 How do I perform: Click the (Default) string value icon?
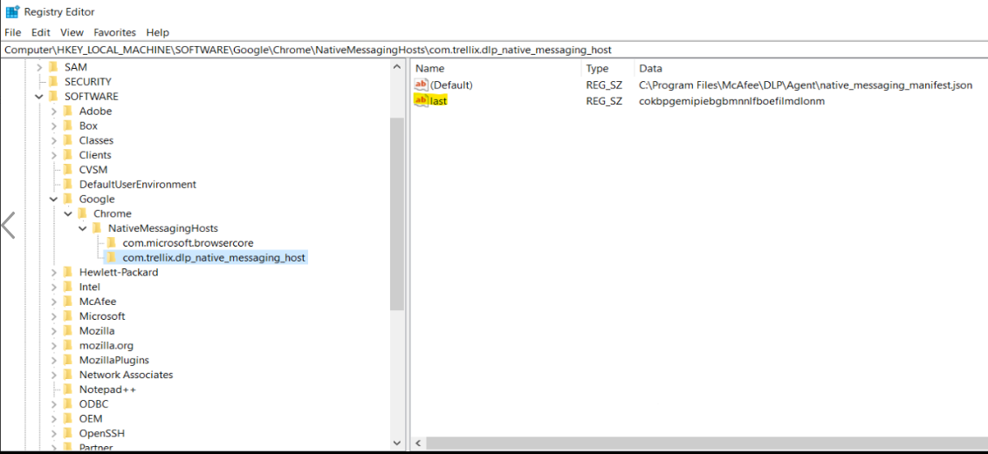click(421, 85)
